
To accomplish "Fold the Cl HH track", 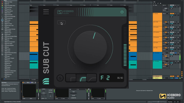I will click(154, 22).
